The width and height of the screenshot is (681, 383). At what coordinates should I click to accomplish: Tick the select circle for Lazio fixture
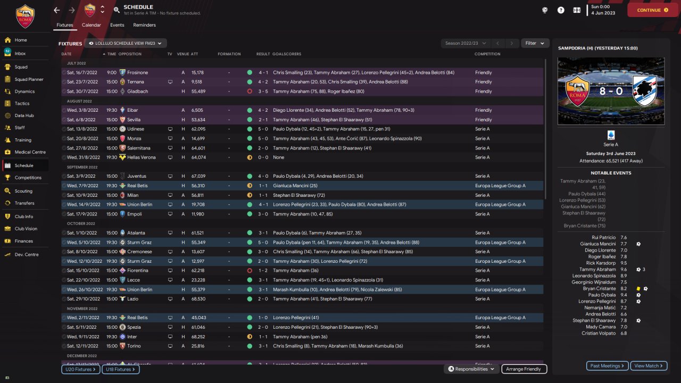tap(64, 299)
